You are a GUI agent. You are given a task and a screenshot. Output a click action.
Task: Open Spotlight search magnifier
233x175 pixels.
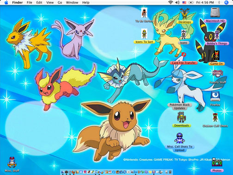[226, 2]
